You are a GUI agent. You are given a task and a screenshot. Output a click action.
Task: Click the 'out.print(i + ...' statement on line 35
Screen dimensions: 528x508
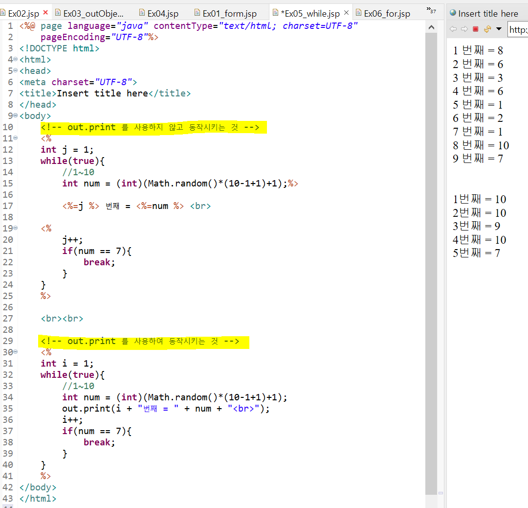(x=166, y=409)
